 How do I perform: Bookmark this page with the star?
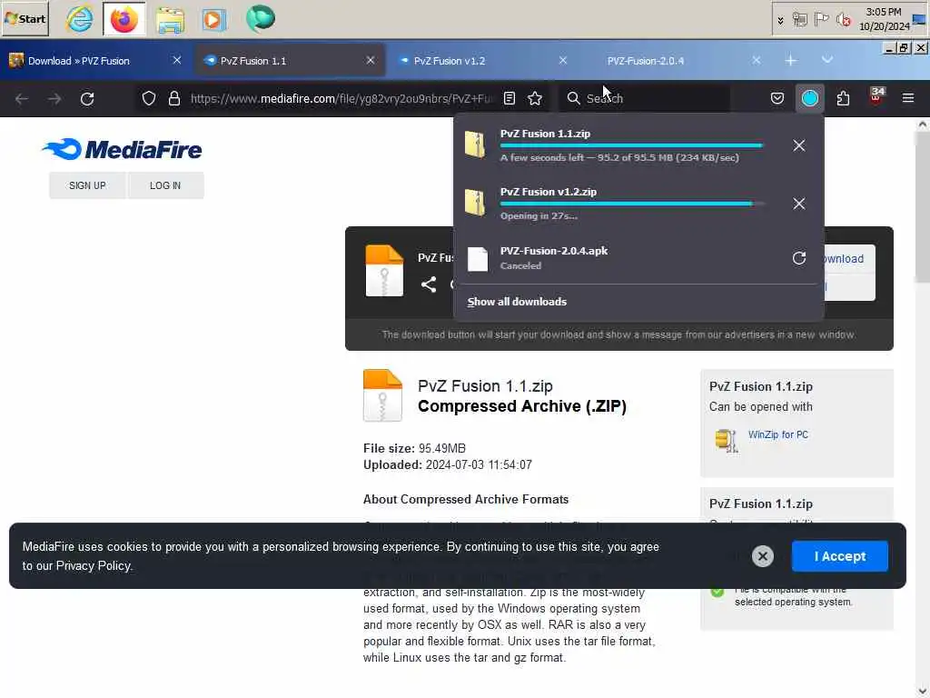(535, 98)
